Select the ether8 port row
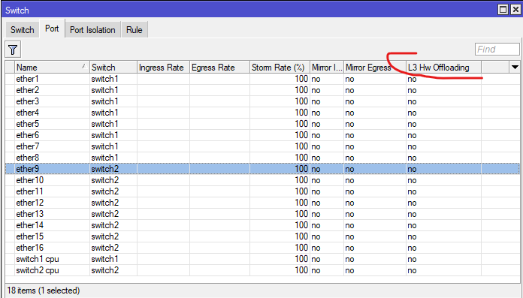The height and width of the screenshot is (298, 523). click(x=262, y=158)
